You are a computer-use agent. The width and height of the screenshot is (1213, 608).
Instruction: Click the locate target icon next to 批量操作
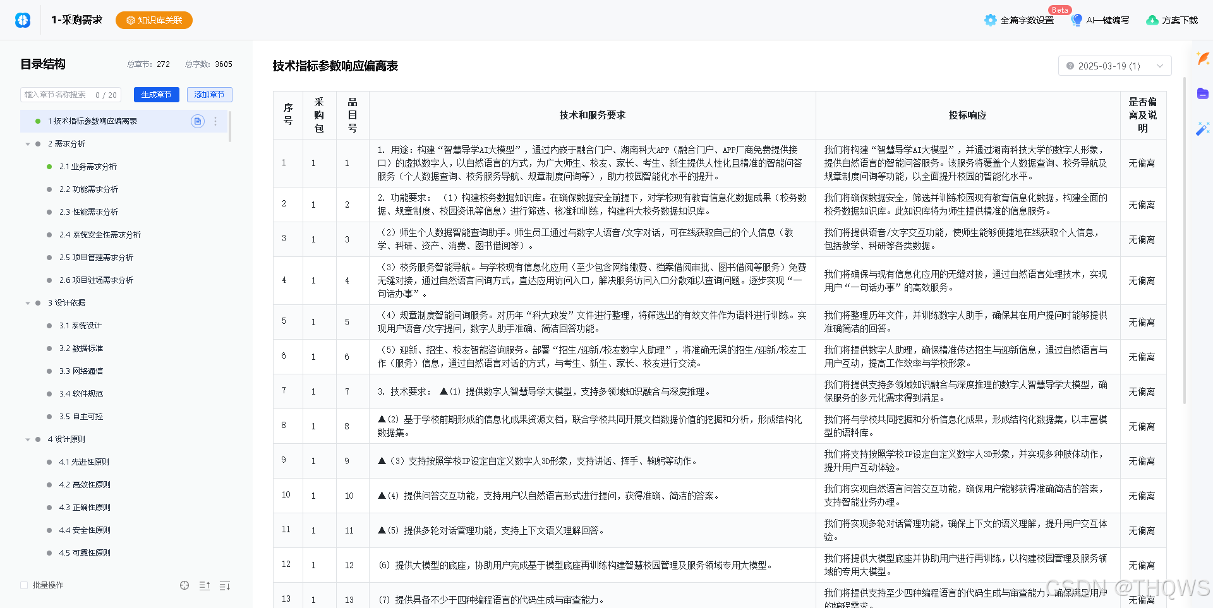(184, 585)
